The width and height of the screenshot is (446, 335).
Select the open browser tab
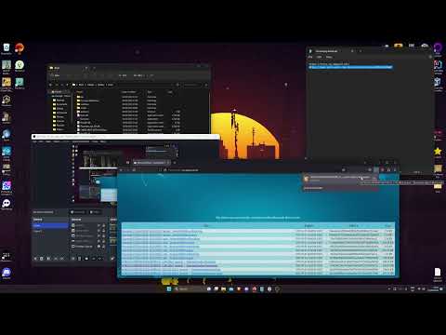(151, 162)
